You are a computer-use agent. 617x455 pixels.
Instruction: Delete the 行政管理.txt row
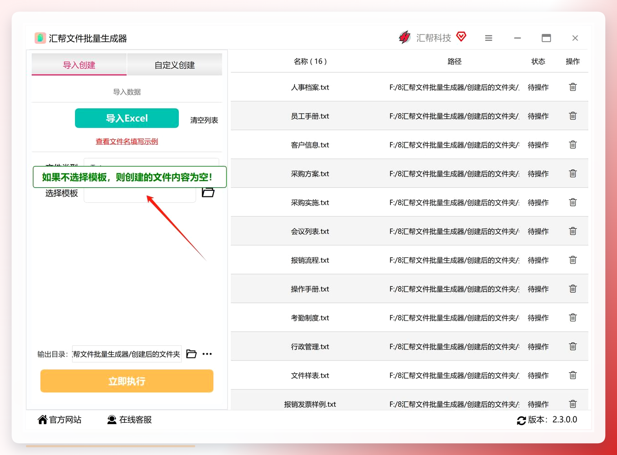573,346
